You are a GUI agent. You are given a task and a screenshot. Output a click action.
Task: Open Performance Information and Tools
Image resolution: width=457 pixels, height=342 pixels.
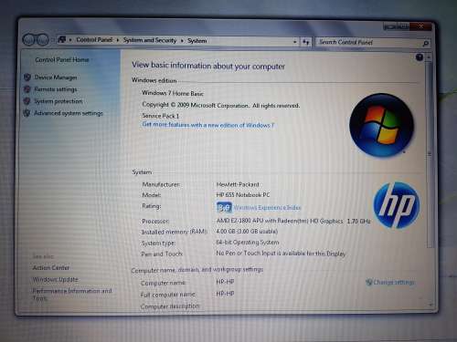coord(72,295)
